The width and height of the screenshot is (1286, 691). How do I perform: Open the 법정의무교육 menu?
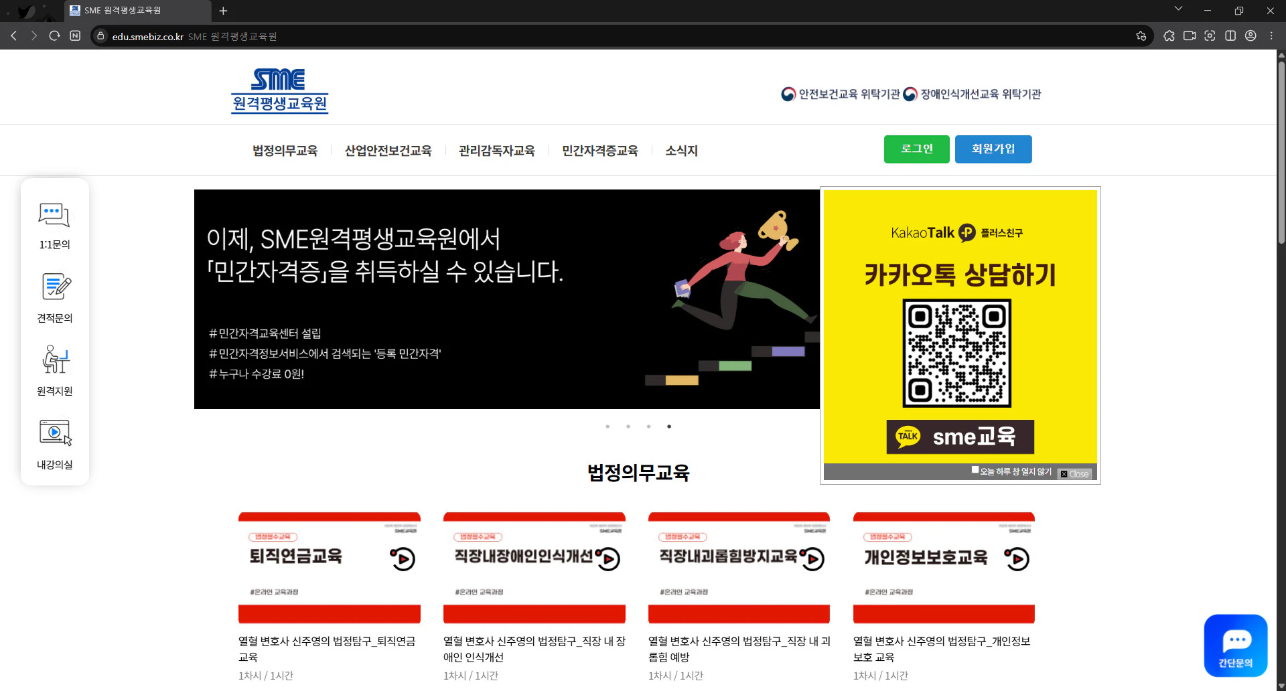click(x=285, y=151)
